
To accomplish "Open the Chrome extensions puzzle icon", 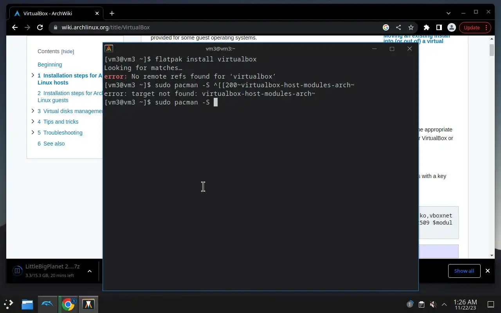I will pos(427,27).
